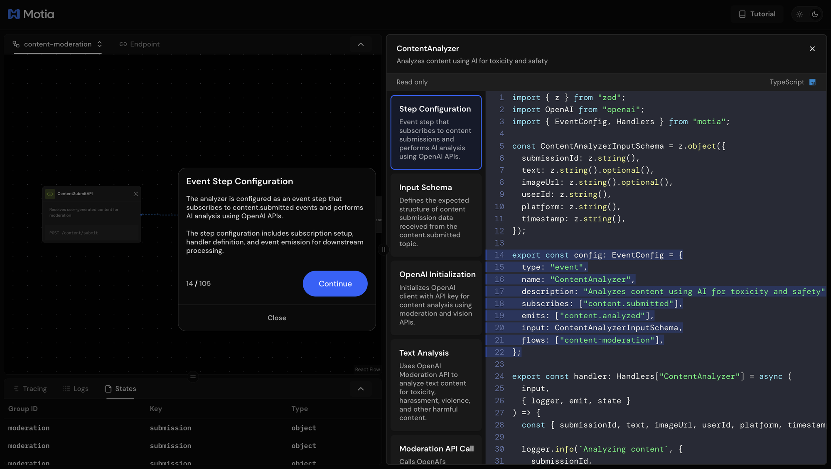Switch to light theme sun icon

point(799,14)
